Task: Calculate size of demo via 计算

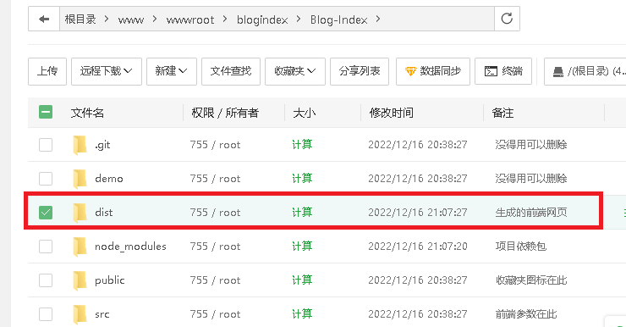Action: click(302, 179)
